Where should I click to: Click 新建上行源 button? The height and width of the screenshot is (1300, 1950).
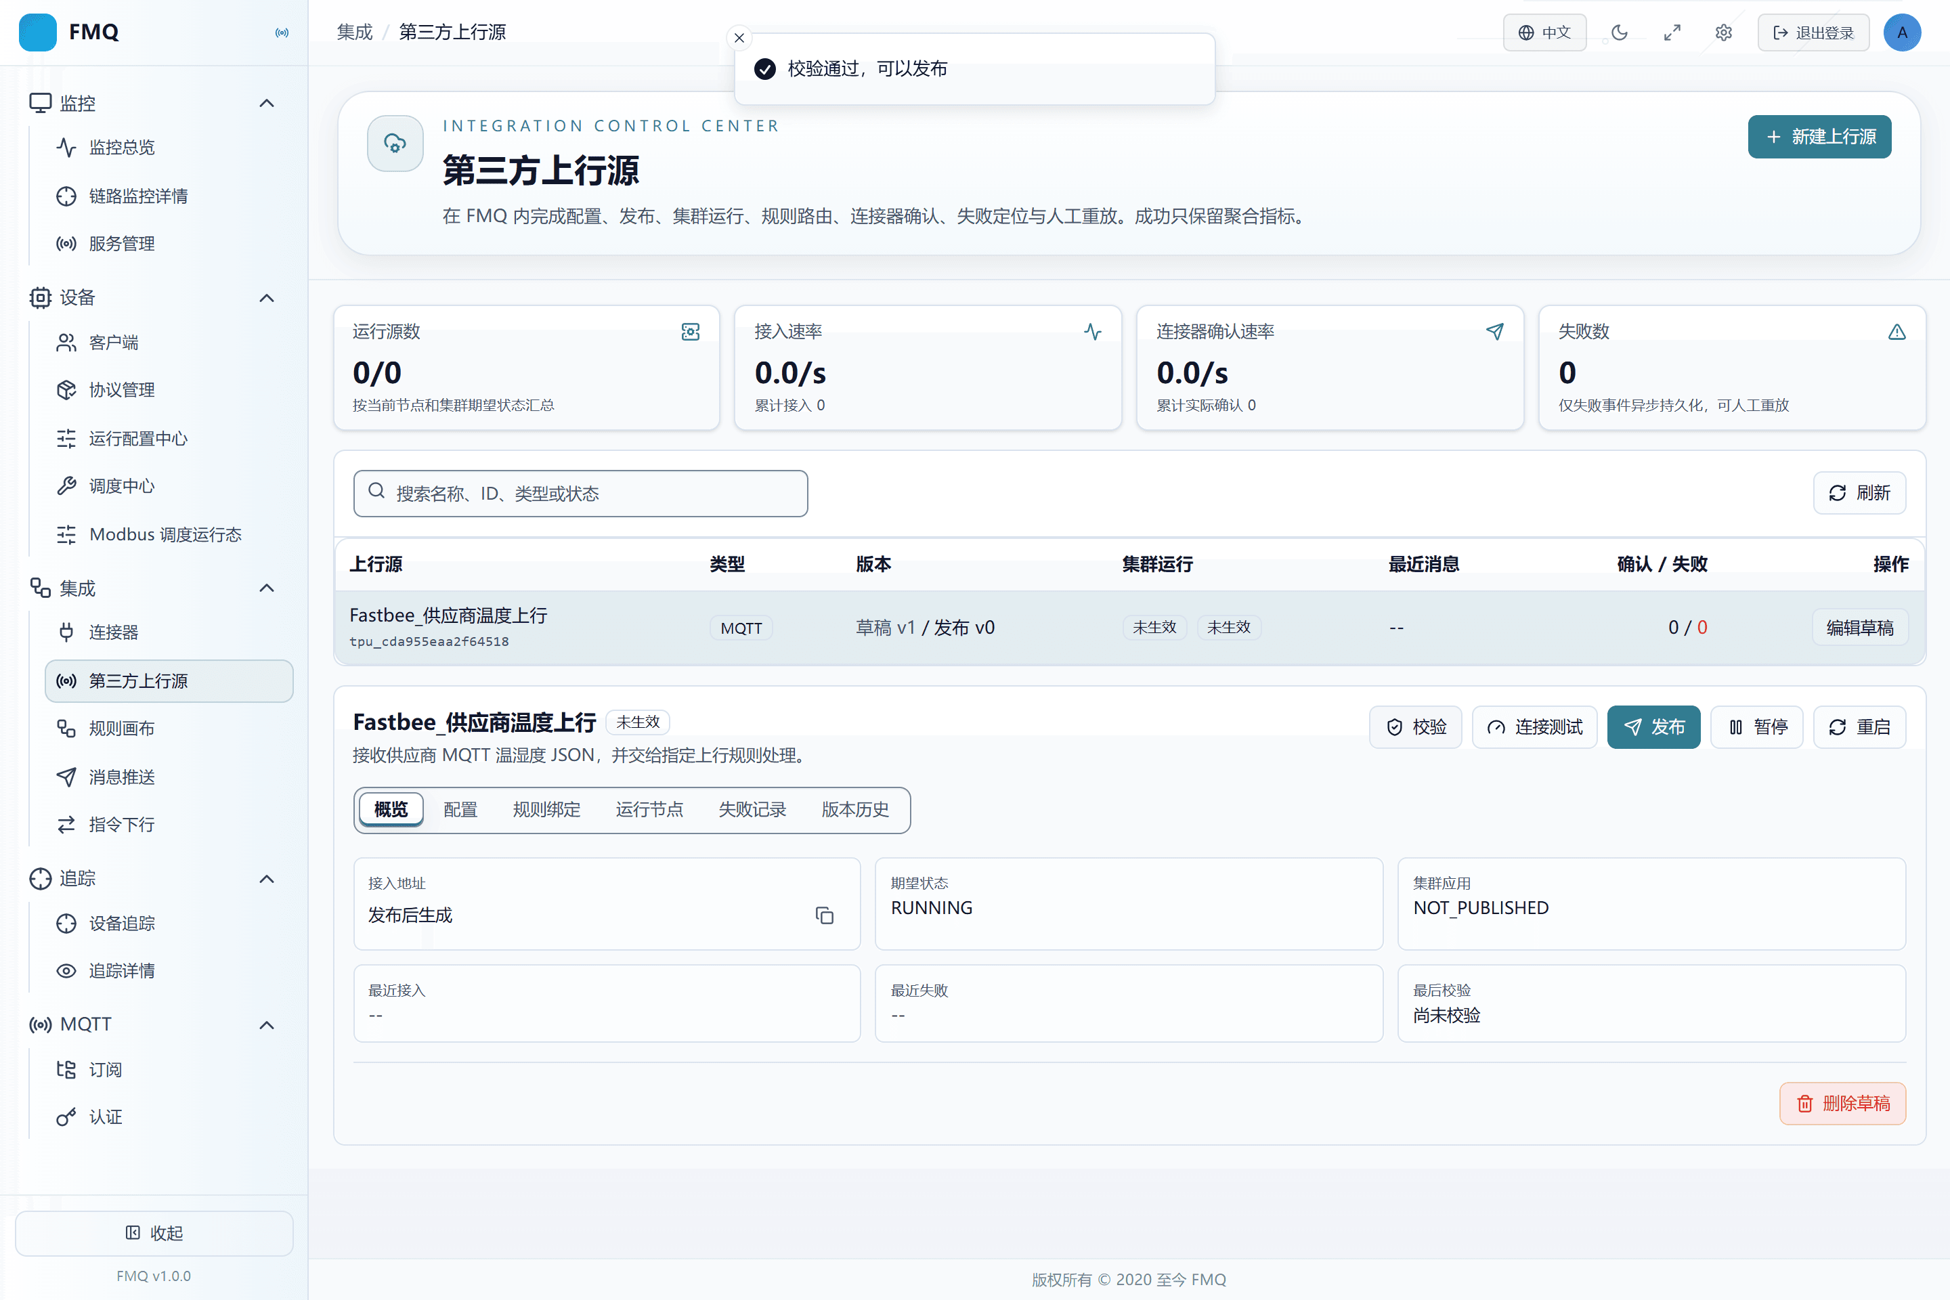(1819, 137)
